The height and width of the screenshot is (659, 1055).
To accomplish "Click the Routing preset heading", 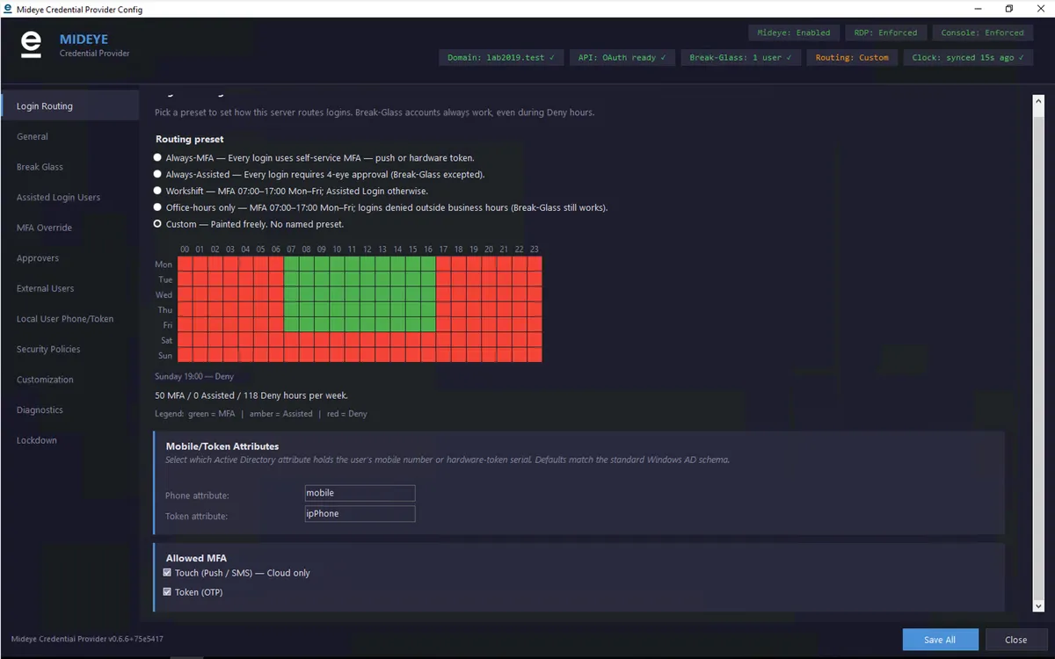I will (190, 139).
